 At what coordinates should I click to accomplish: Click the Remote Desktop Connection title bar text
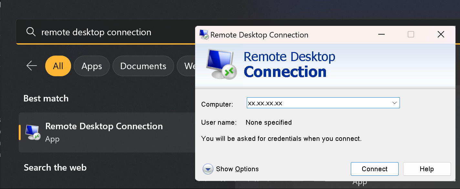tap(259, 35)
